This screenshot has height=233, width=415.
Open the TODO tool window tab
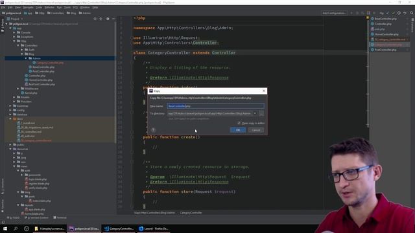(14, 217)
